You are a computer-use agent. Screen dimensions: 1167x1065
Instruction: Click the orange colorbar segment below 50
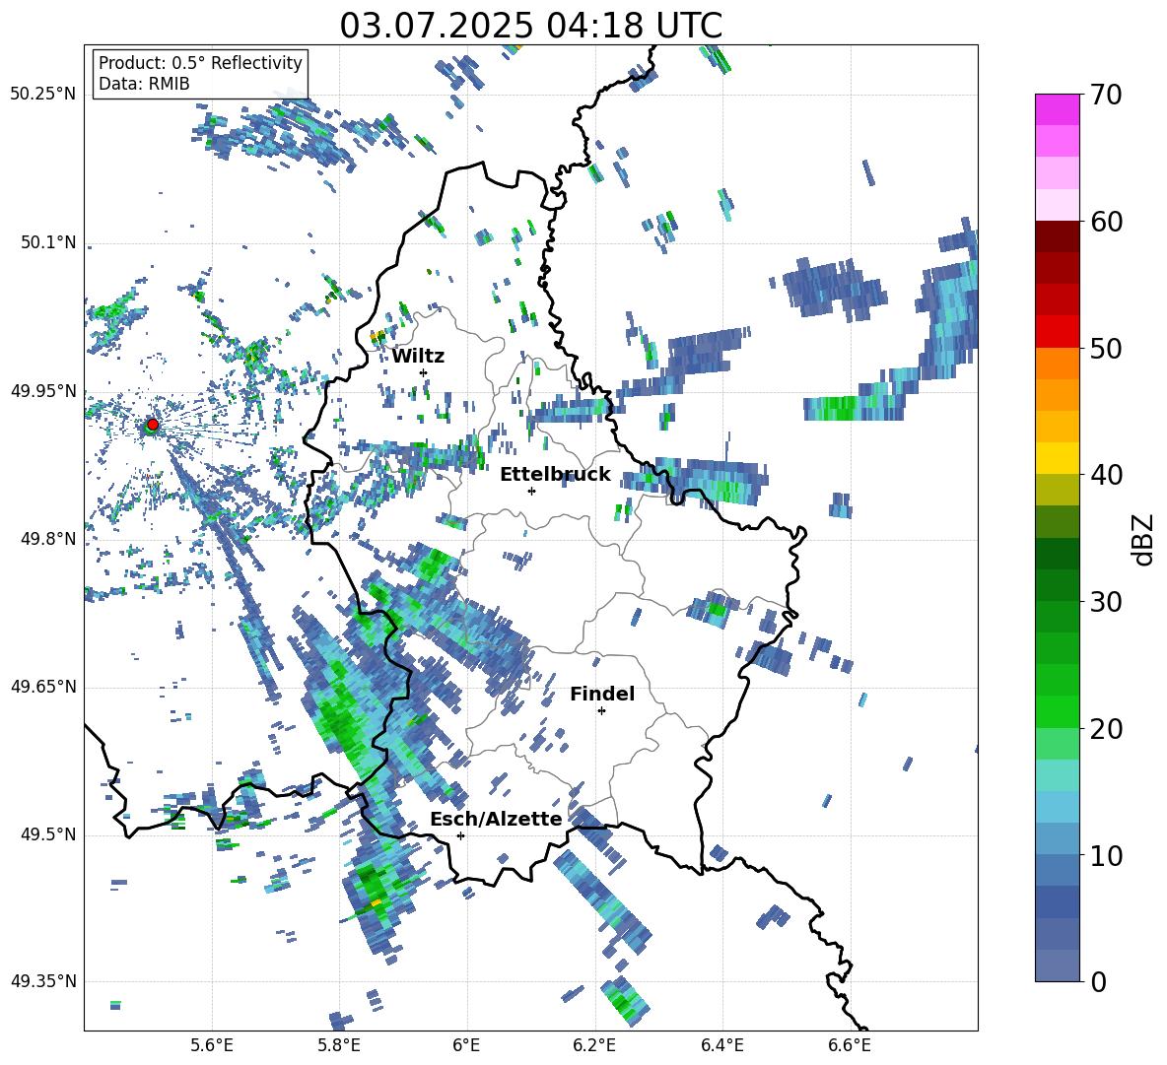coord(1057,363)
